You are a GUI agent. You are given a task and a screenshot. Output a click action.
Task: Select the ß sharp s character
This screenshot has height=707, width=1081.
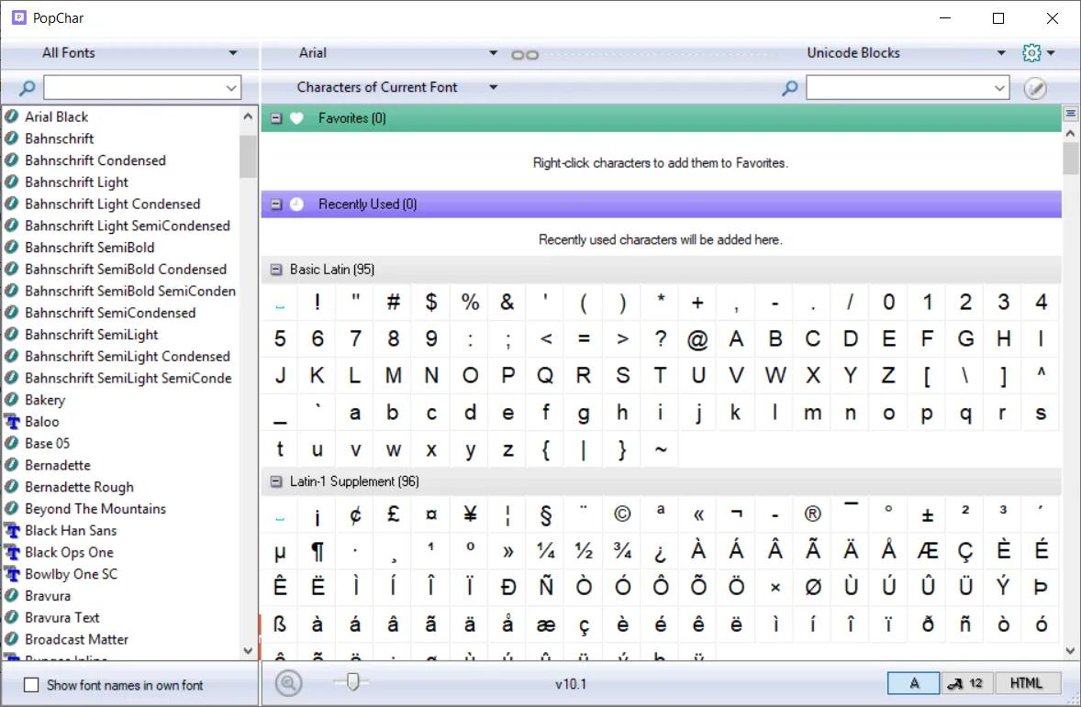point(279,624)
